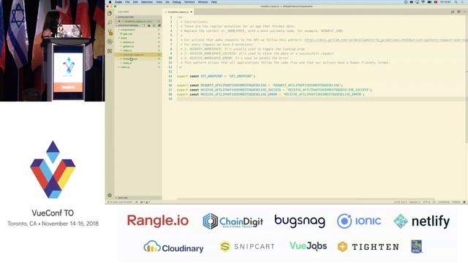Click New File icon in explorer header
The width and height of the screenshot is (468, 263).
click(x=145, y=26)
